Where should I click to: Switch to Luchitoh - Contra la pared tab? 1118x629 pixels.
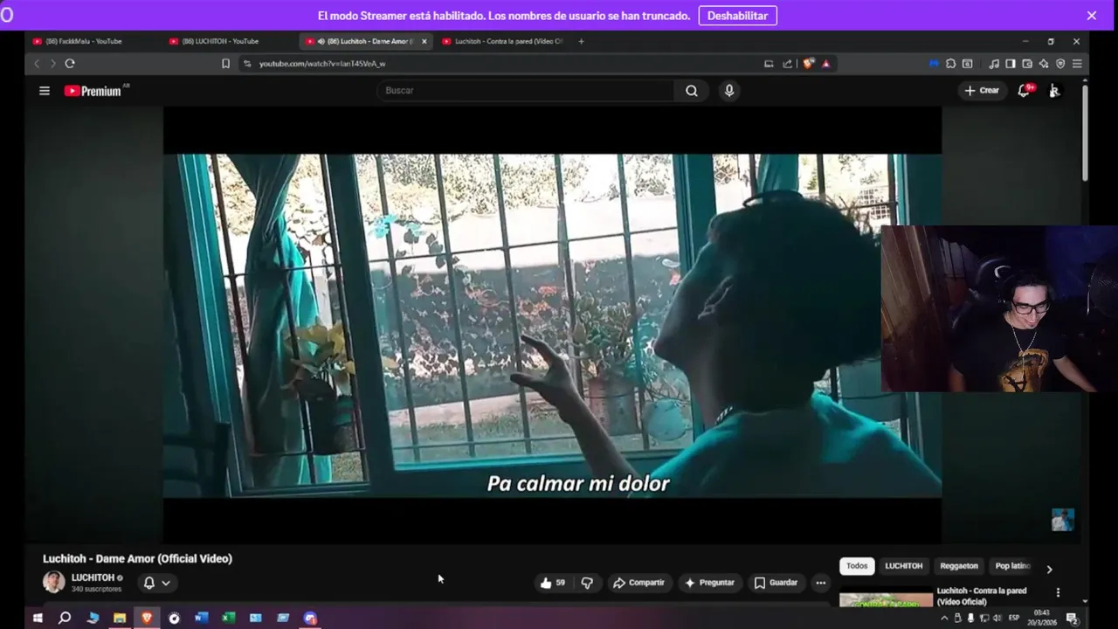[x=503, y=41]
